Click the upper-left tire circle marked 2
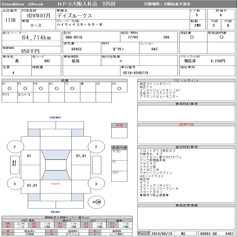The height and width of the screenshot is (237, 237). (x=15, y=147)
